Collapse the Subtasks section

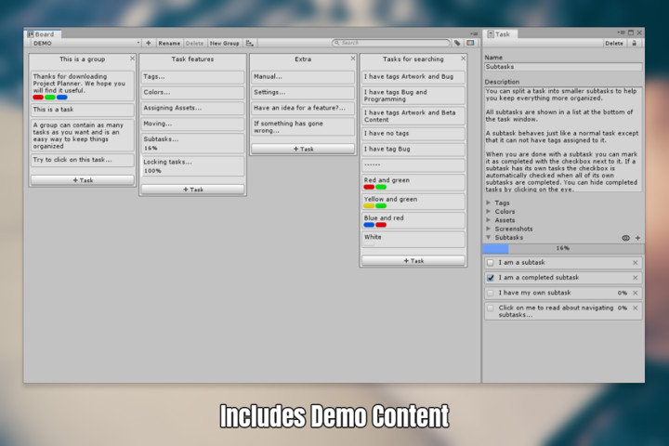[x=489, y=238]
